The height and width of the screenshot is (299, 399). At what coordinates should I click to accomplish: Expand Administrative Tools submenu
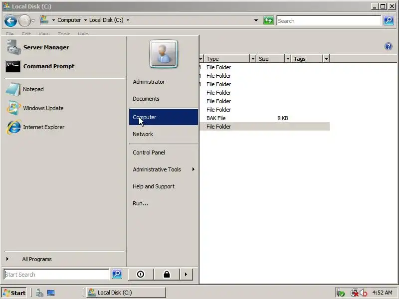[164, 169]
